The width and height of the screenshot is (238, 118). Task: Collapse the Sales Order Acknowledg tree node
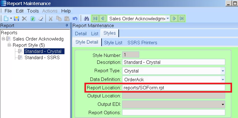point(3,39)
